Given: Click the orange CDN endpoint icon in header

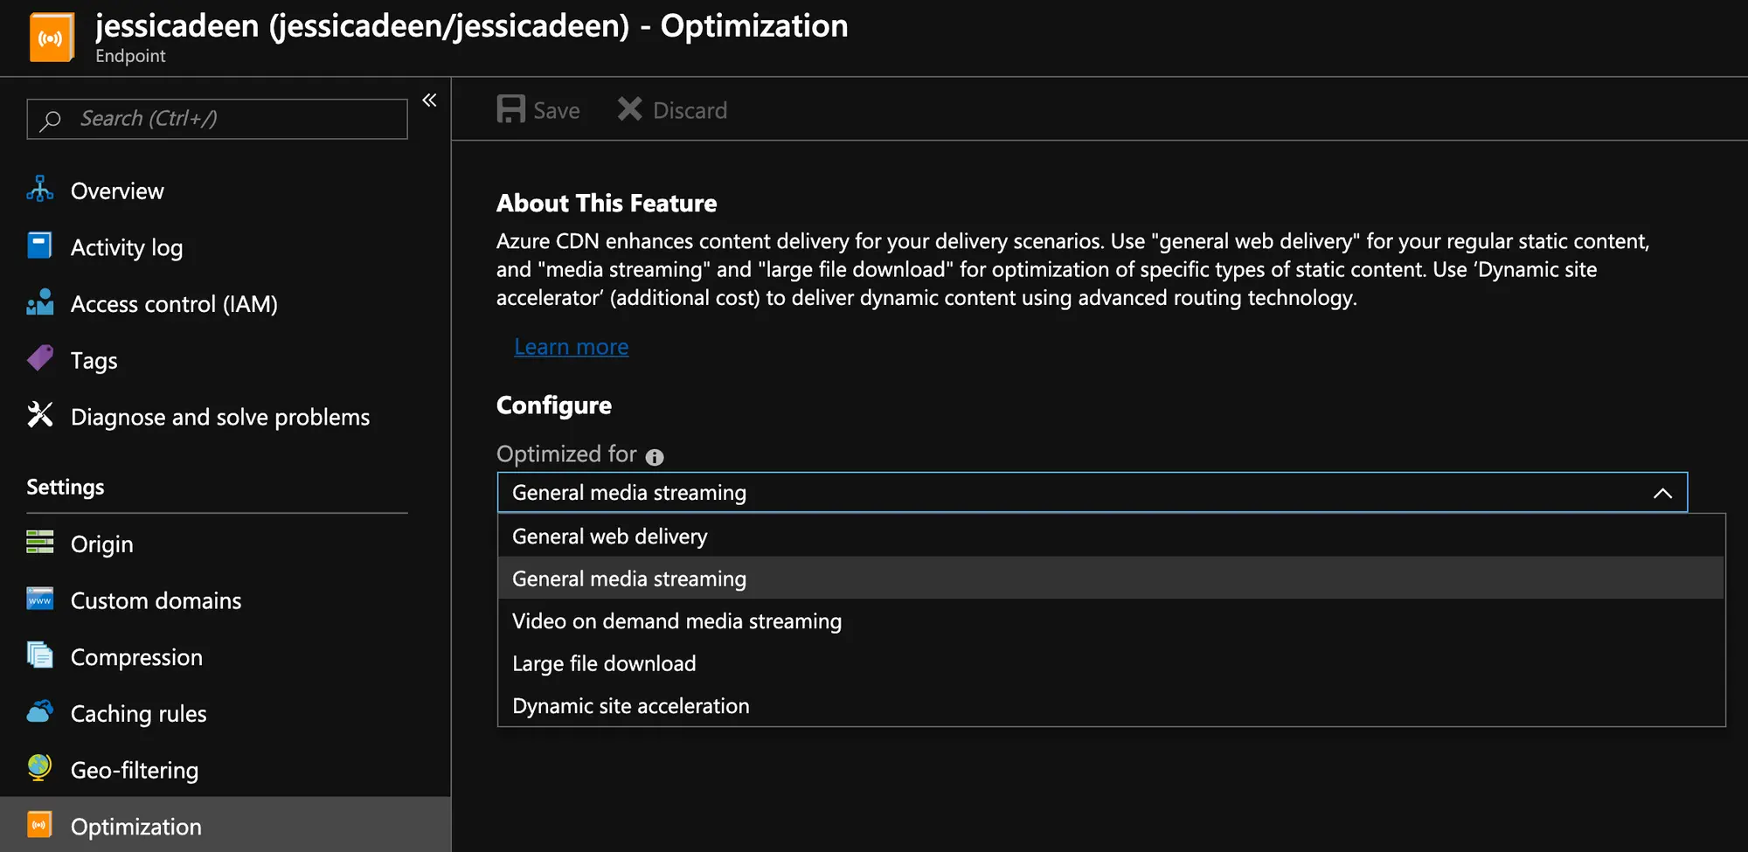Looking at the screenshot, I should [x=52, y=38].
